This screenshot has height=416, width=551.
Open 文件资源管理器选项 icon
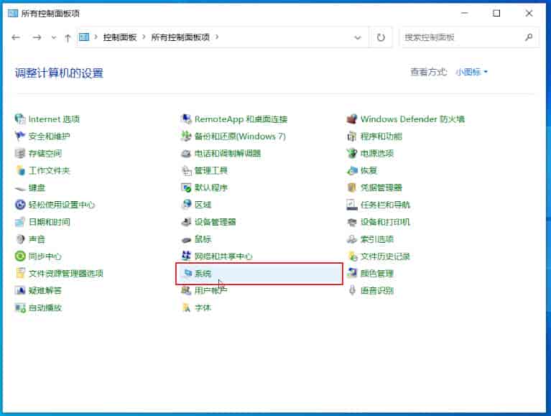pyautogui.click(x=20, y=273)
